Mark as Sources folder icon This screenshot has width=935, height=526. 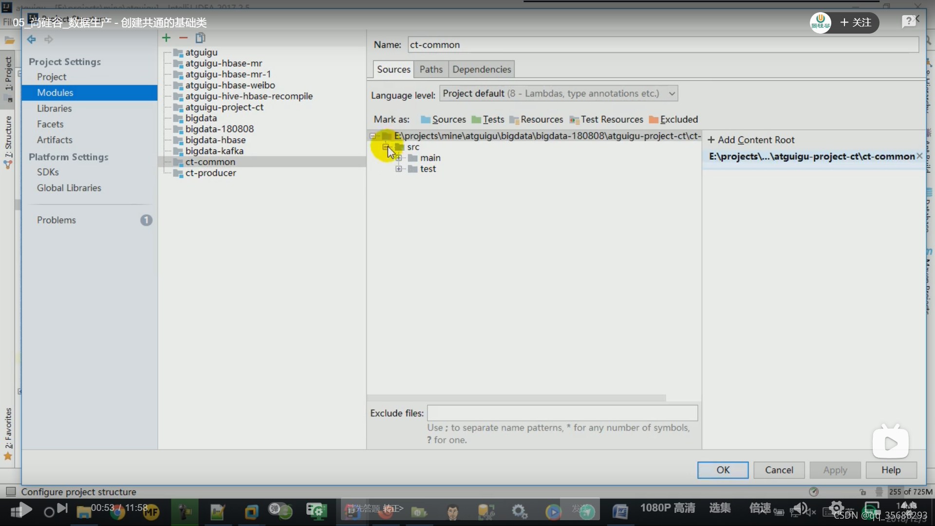pyautogui.click(x=426, y=120)
